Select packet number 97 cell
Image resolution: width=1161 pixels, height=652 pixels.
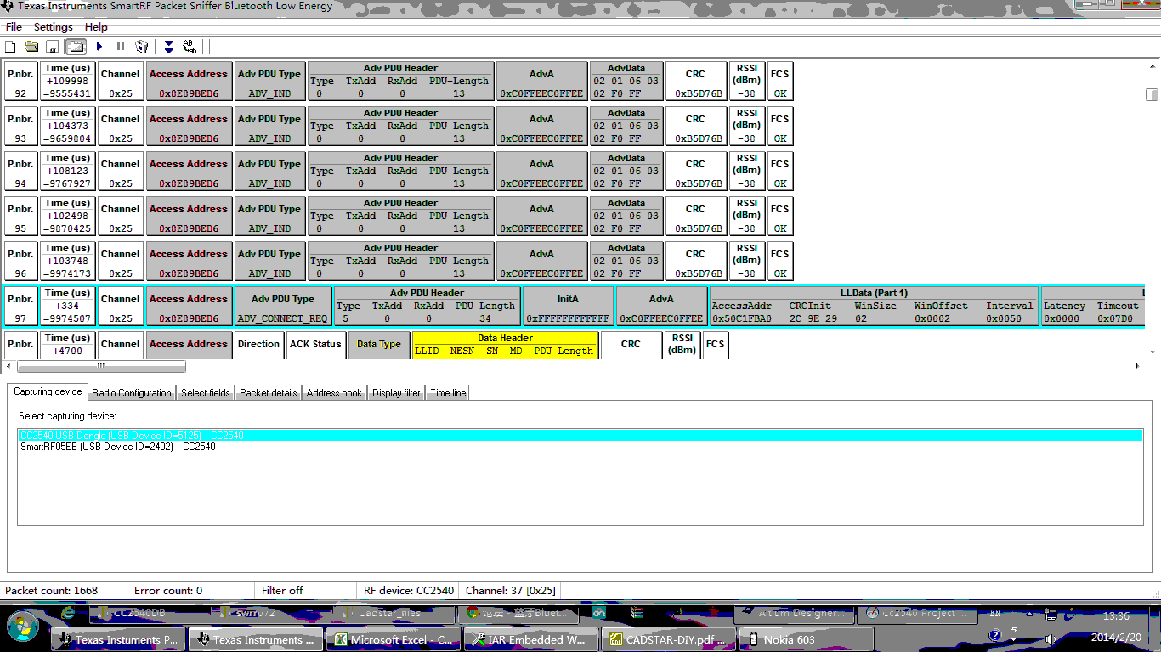[21, 306]
